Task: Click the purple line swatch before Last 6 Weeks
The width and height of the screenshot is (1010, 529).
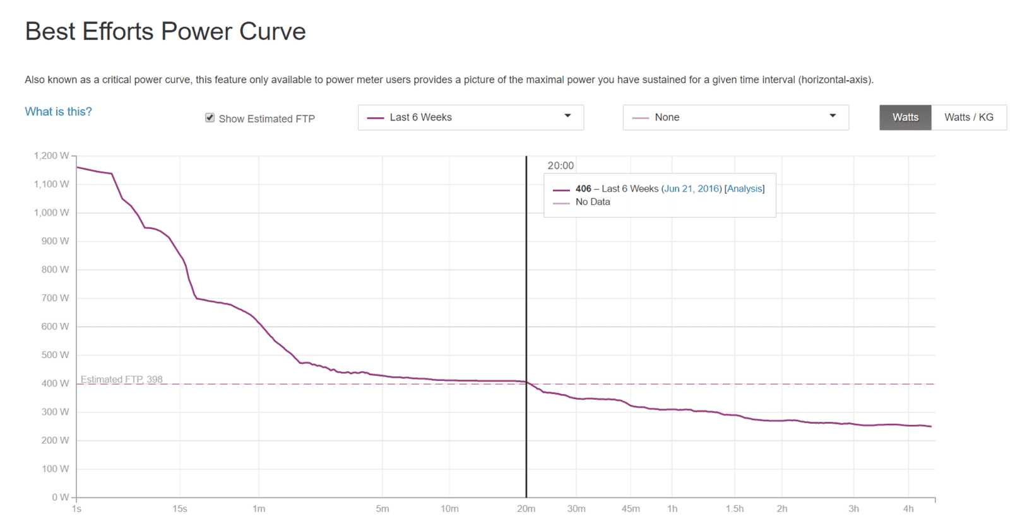Action: [x=376, y=118]
